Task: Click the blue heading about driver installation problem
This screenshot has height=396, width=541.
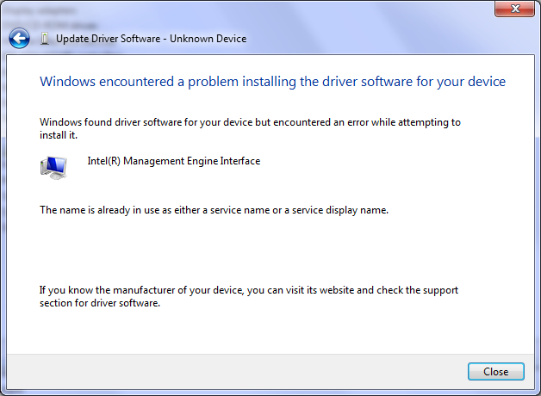Action: [272, 82]
